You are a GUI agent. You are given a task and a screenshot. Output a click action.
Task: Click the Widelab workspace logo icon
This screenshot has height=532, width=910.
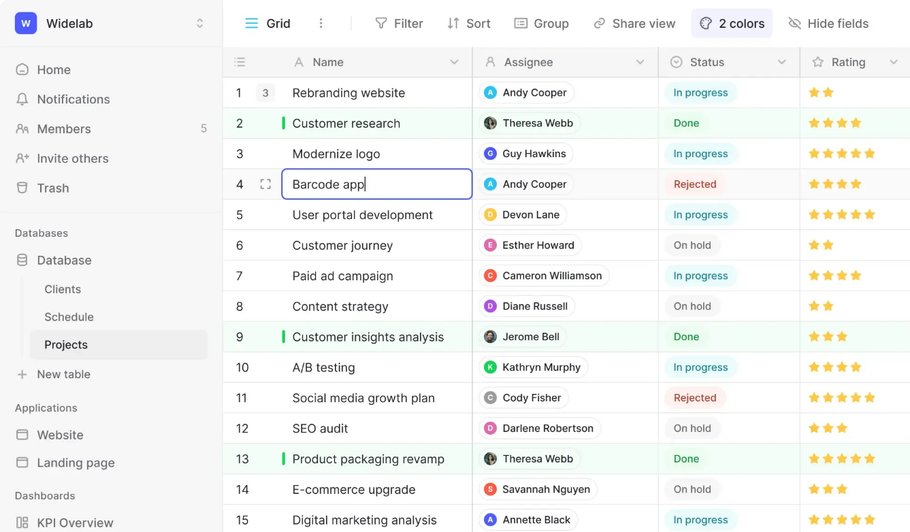tap(26, 23)
